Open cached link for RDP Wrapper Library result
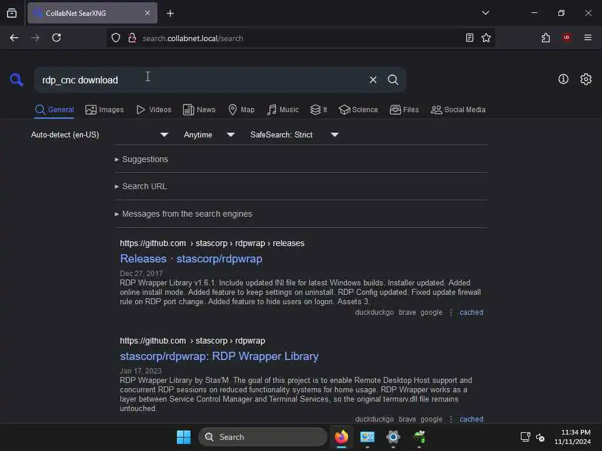The image size is (602, 451). pos(471,419)
